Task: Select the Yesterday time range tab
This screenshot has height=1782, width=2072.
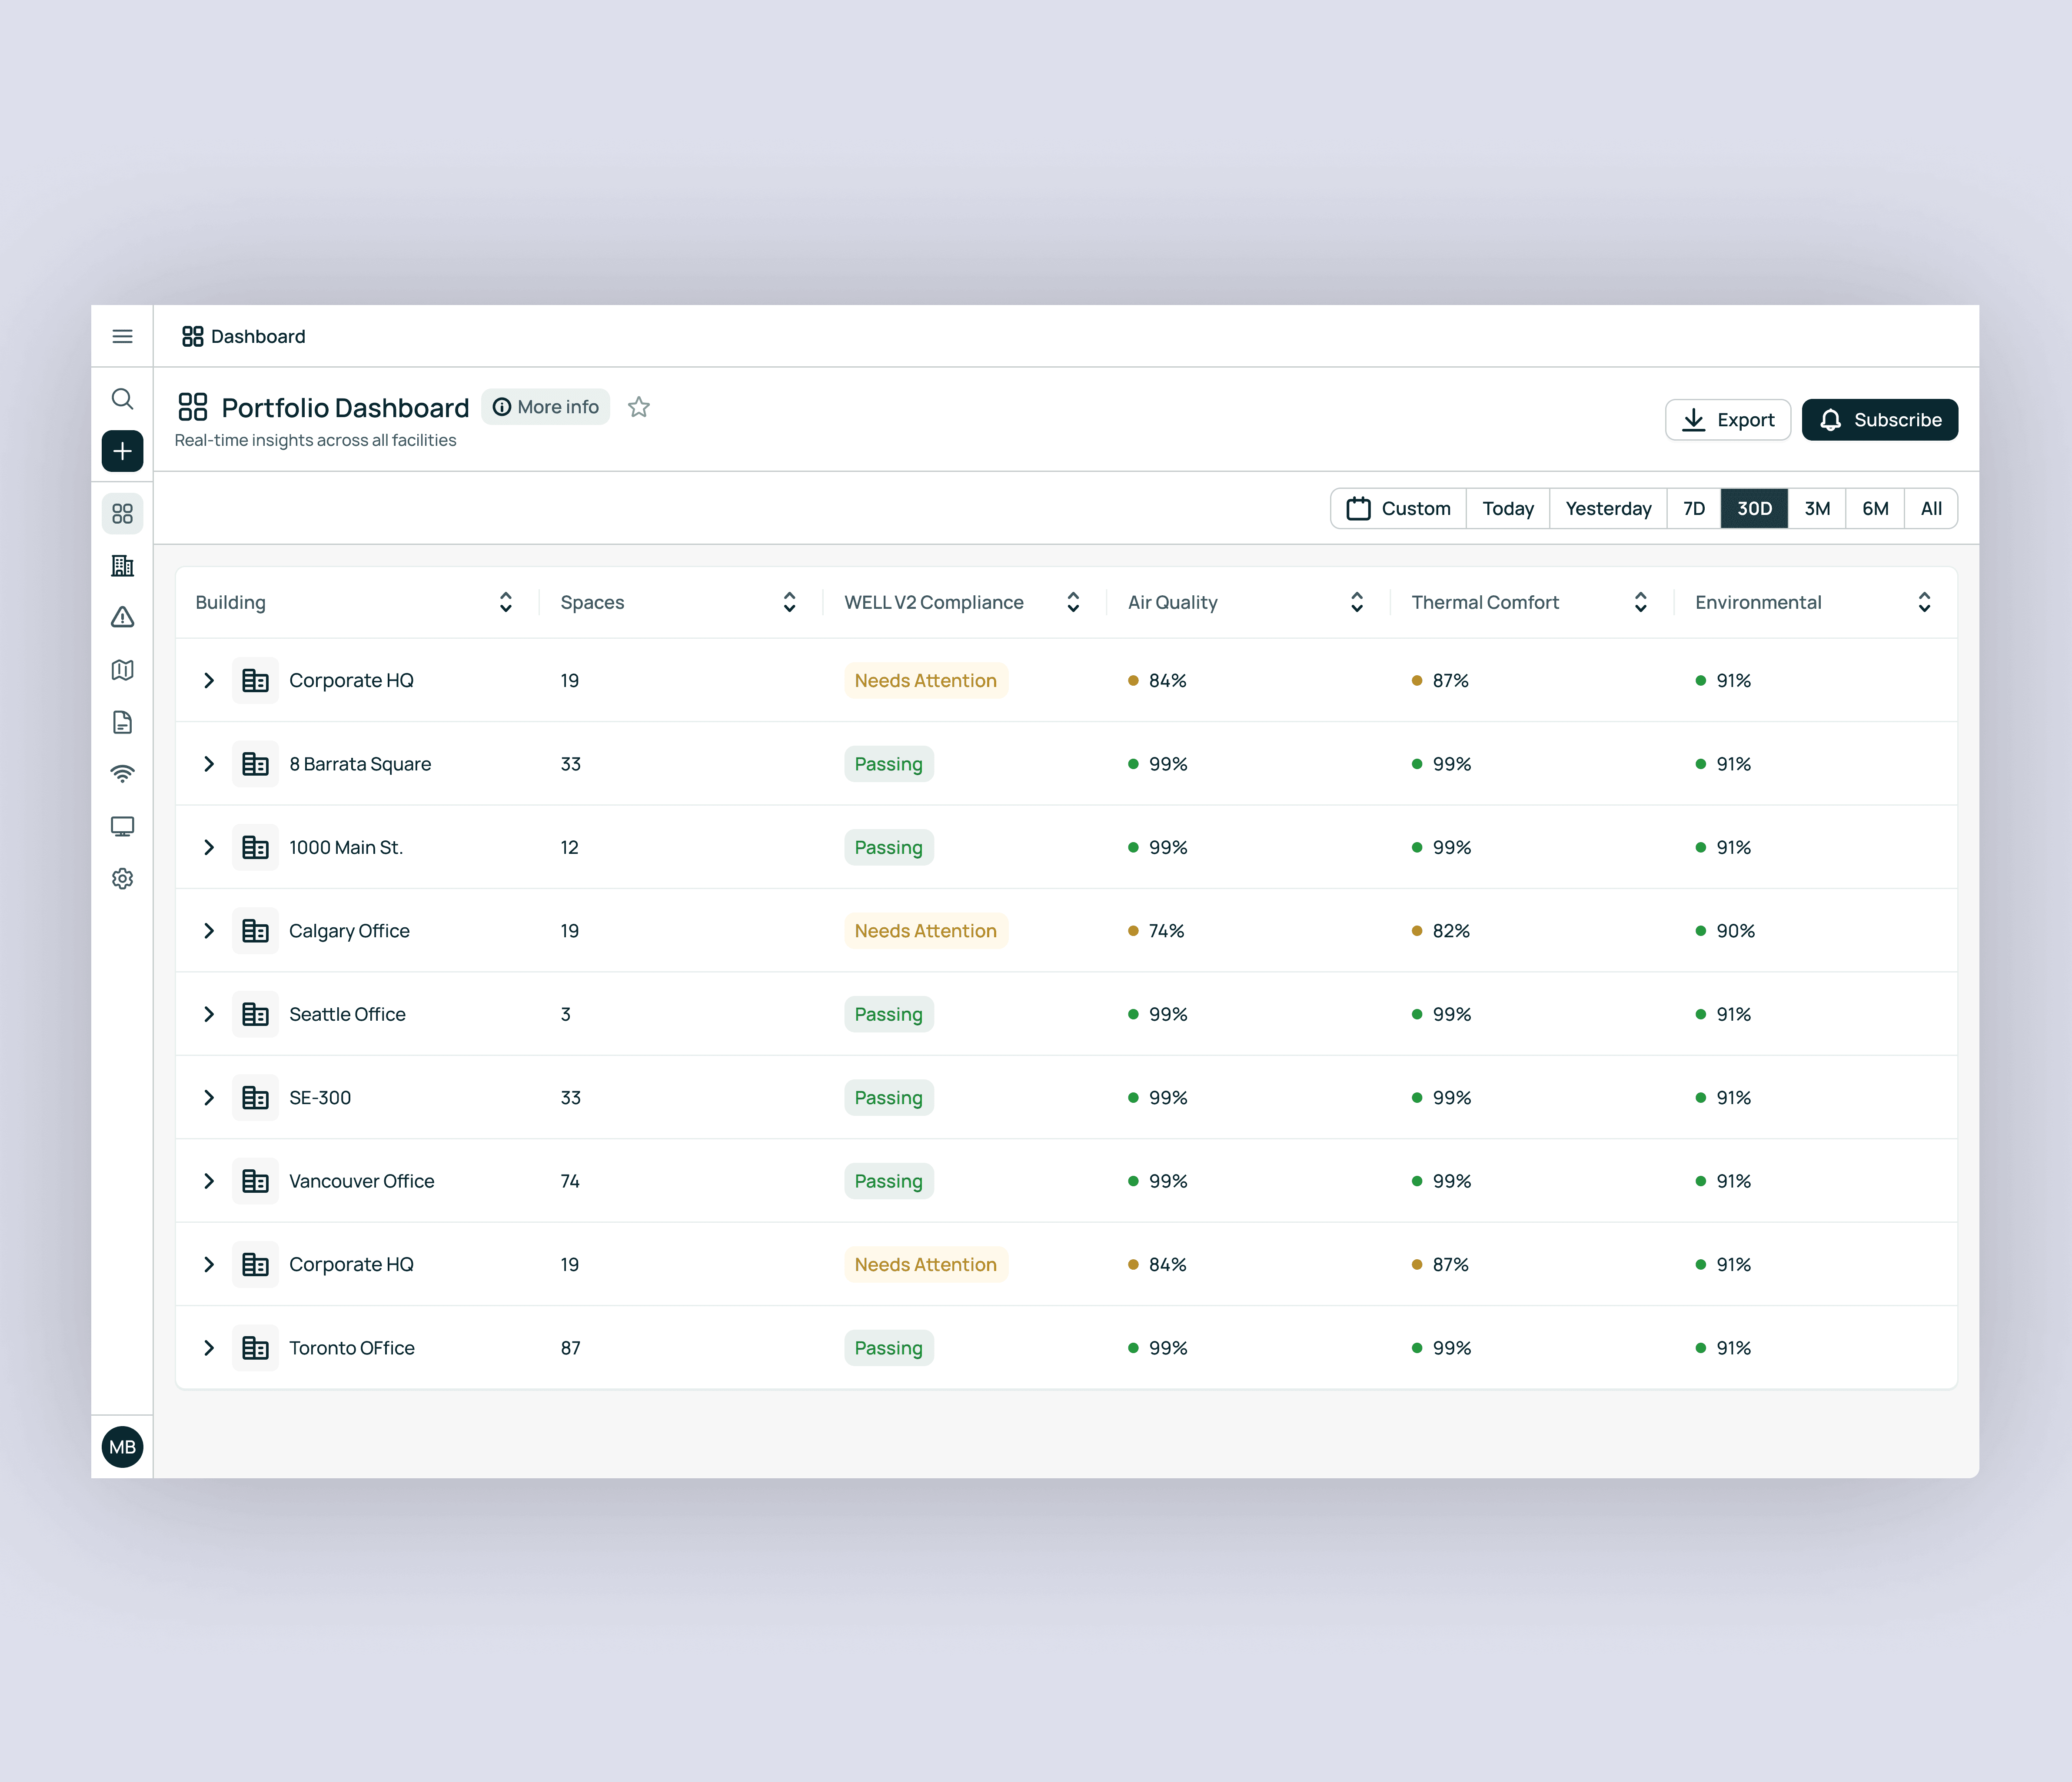Action: click(1607, 508)
